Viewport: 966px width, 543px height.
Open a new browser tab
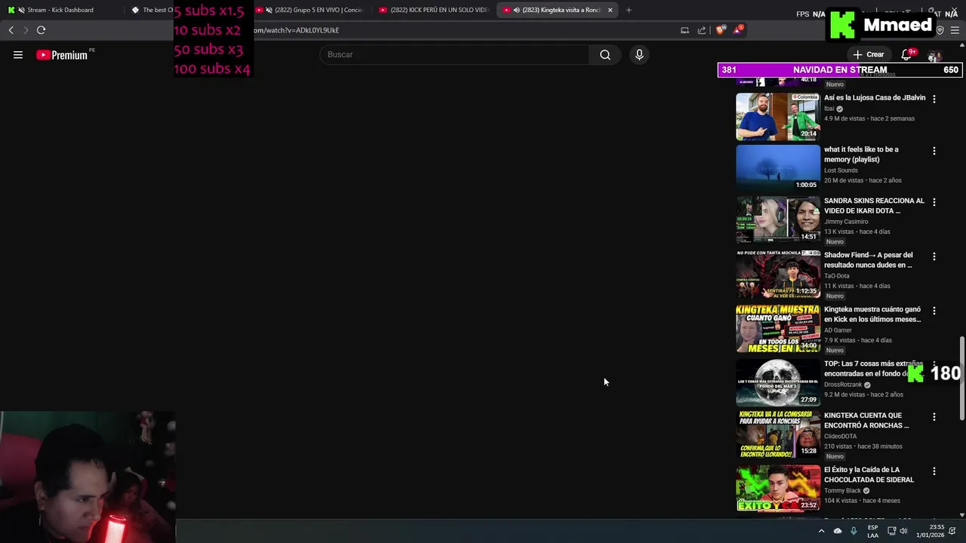pyautogui.click(x=629, y=10)
